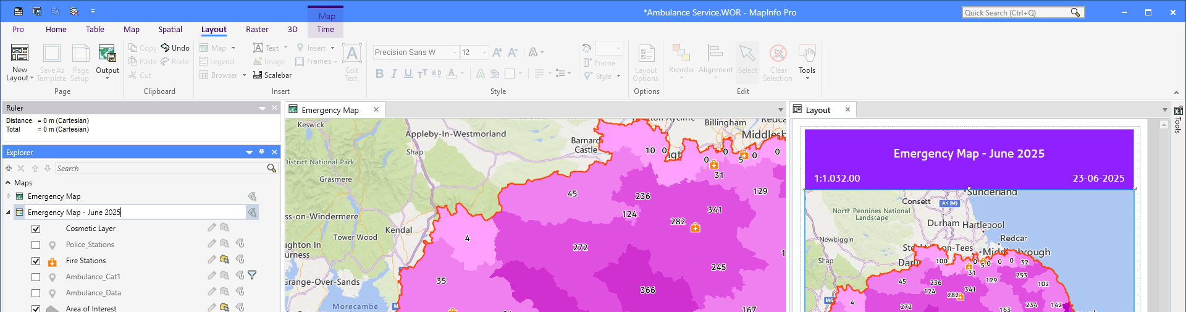The height and width of the screenshot is (312, 1186).
Task: Open the Emergency Map window list dropdown arrow
Action: pyautogui.click(x=780, y=110)
